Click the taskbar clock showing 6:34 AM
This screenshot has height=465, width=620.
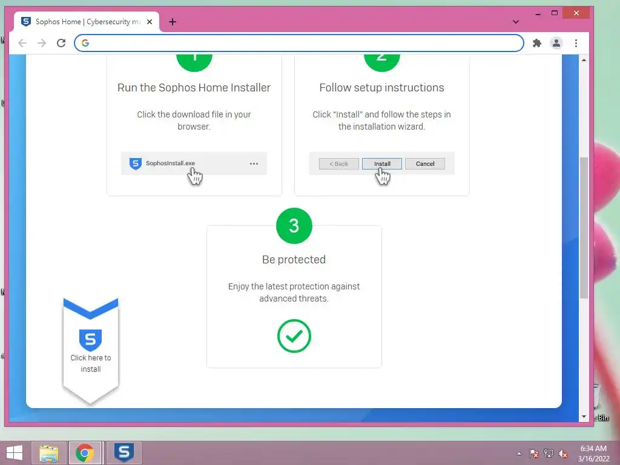pyautogui.click(x=593, y=453)
